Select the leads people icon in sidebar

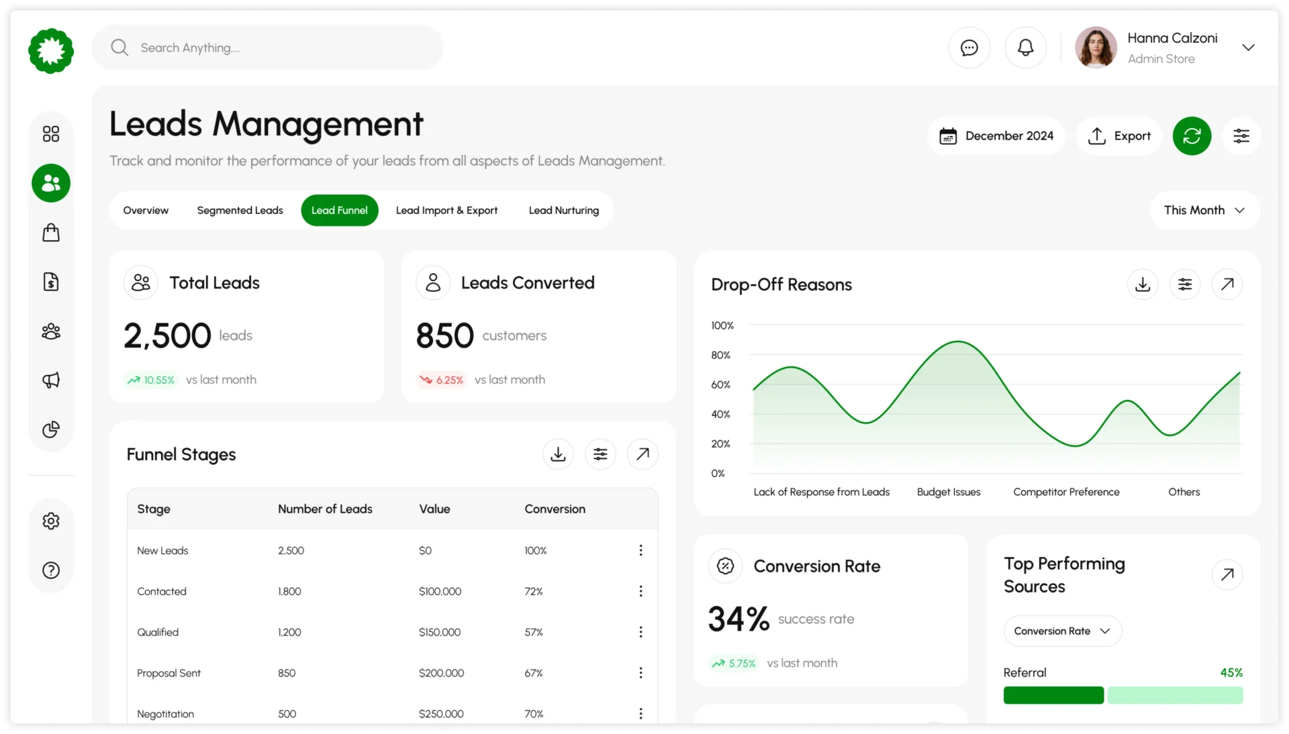(51, 182)
